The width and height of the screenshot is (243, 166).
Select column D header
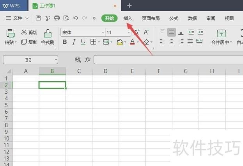click(x=105, y=71)
